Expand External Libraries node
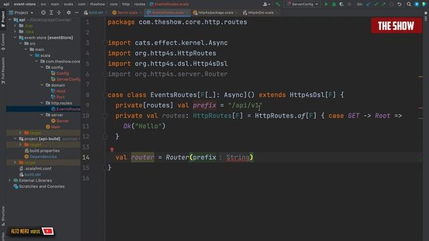The image size is (429, 241). tap(9, 180)
